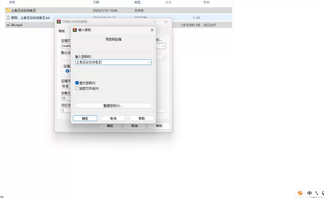Switch to the 常规 tab
Image resolution: width=324 pixels, height=198 pixels.
61,31
